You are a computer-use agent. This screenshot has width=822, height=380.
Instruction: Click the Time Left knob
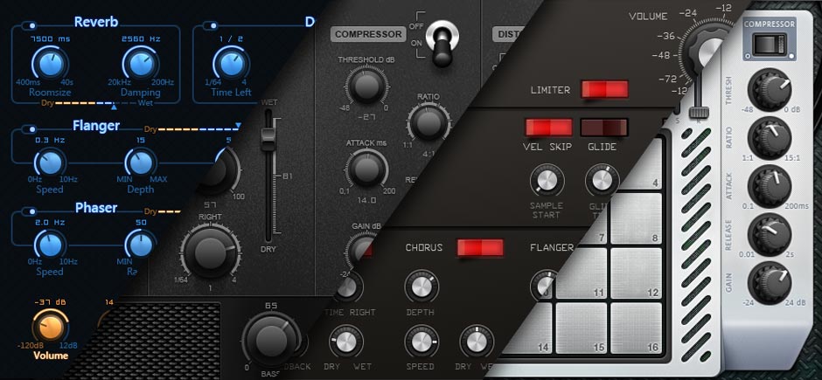click(x=231, y=64)
